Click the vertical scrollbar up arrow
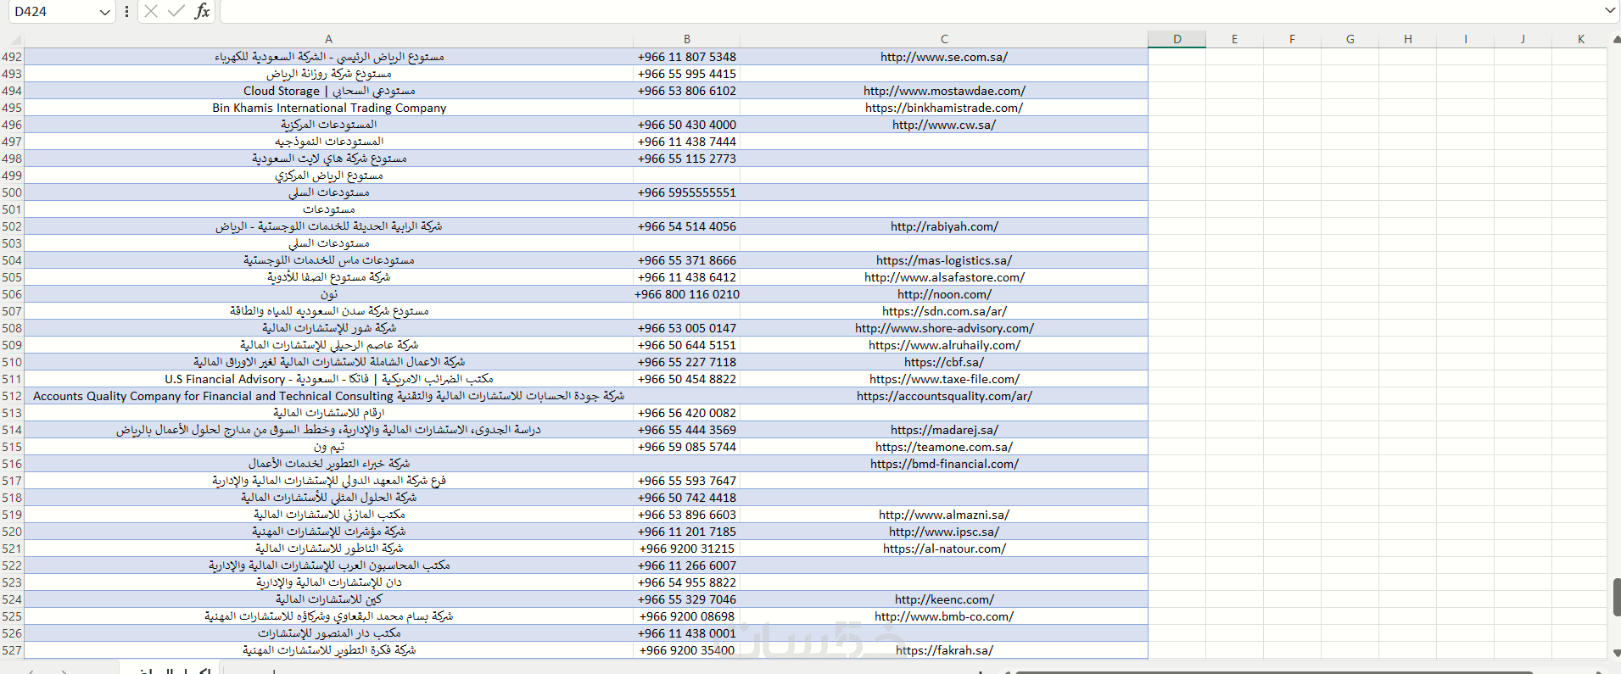The image size is (1621, 674). (x=1615, y=40)
